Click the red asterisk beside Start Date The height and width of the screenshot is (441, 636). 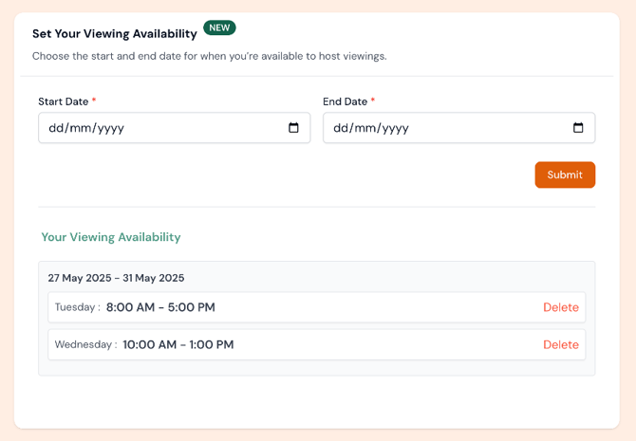pyautogui.click(x=94, y=101)
